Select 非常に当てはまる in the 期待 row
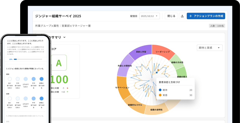Image resolution: width=240 pixels, height=123 pixels. click(42, 79)
